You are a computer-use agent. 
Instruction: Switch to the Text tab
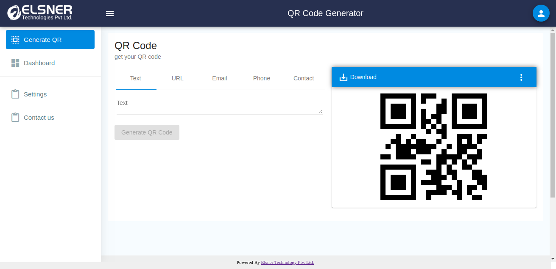pos(136,78)
